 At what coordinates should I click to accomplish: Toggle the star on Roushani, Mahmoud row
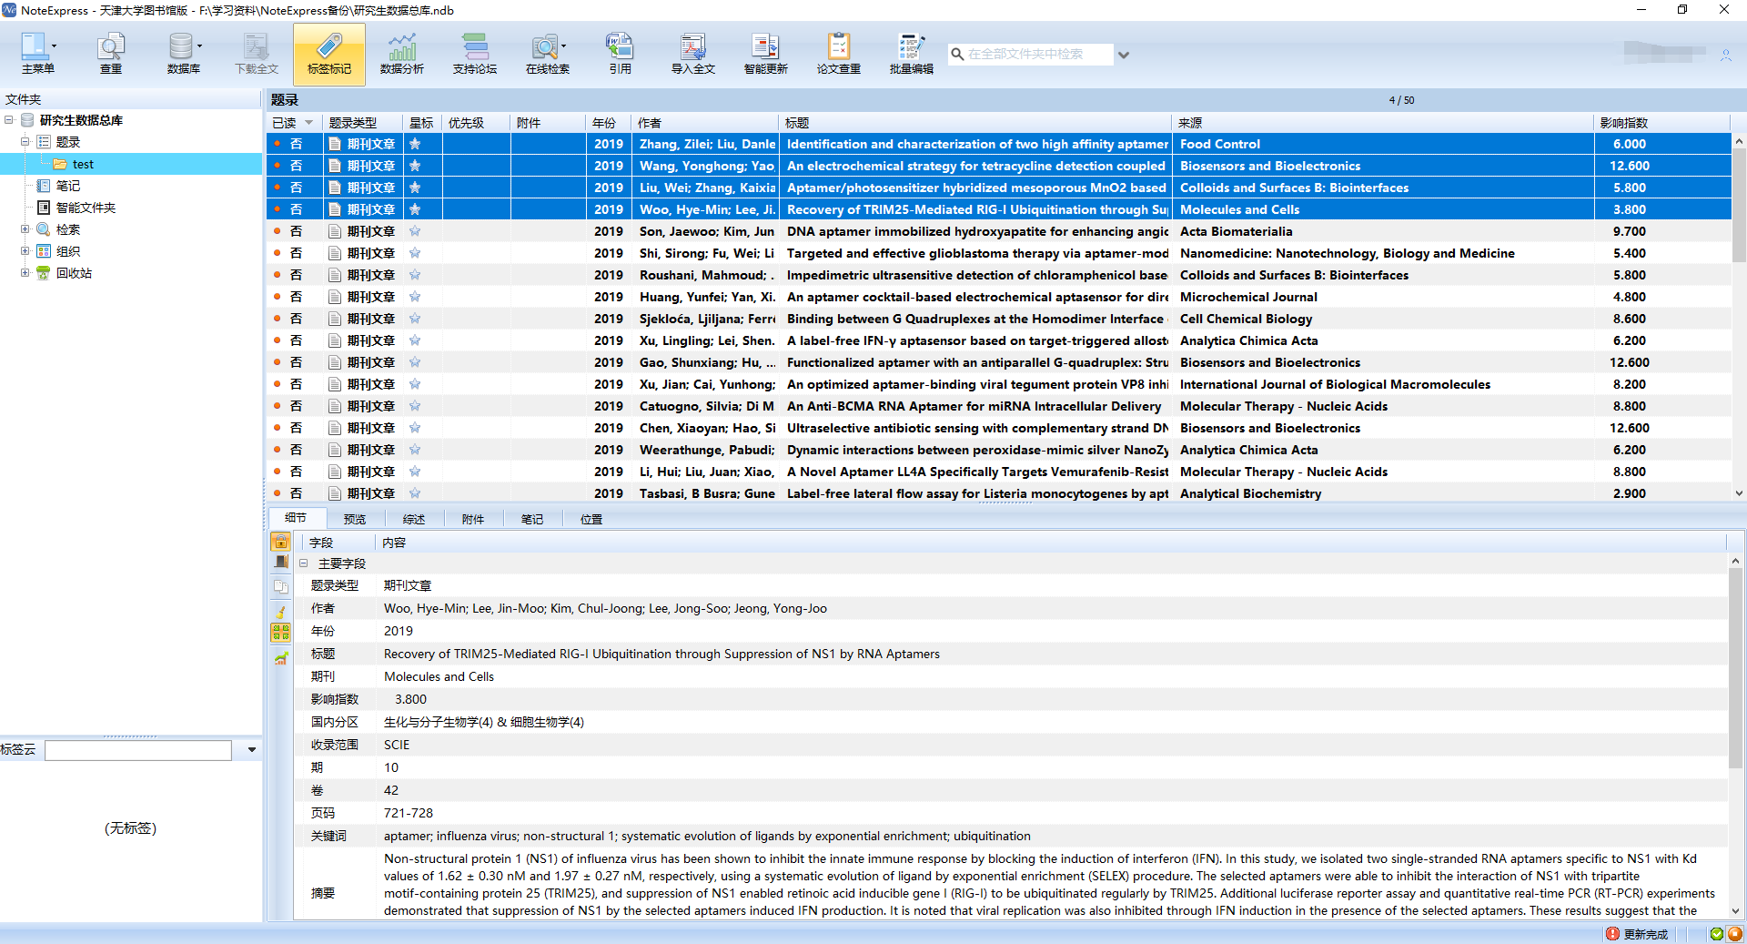click(415, 275)
